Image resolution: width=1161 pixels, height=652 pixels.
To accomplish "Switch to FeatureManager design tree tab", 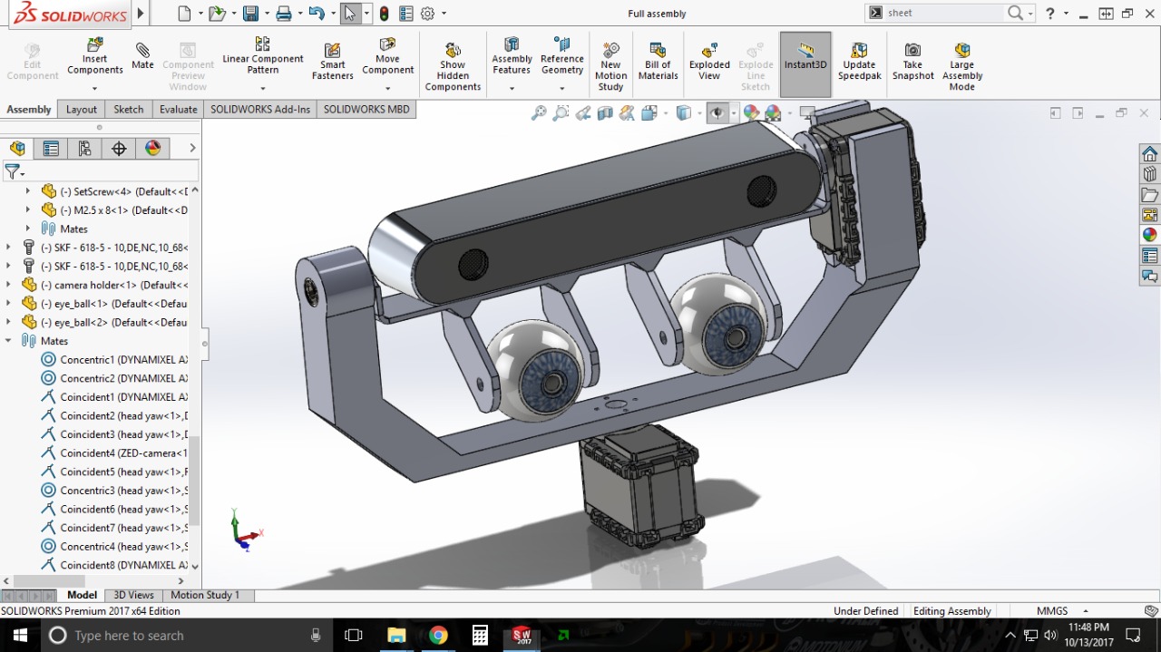I will click(x=17, y=149).
